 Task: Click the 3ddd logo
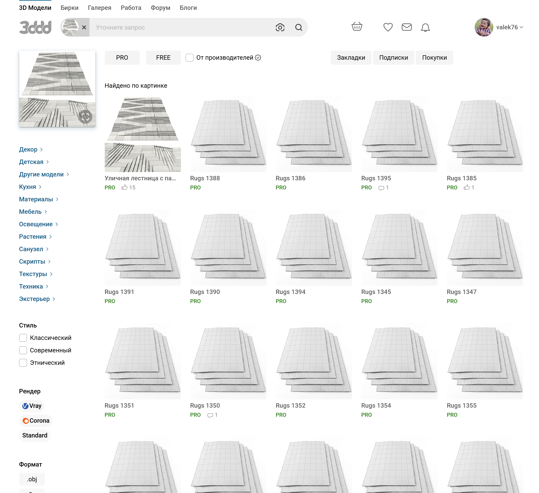pos(35,27)
